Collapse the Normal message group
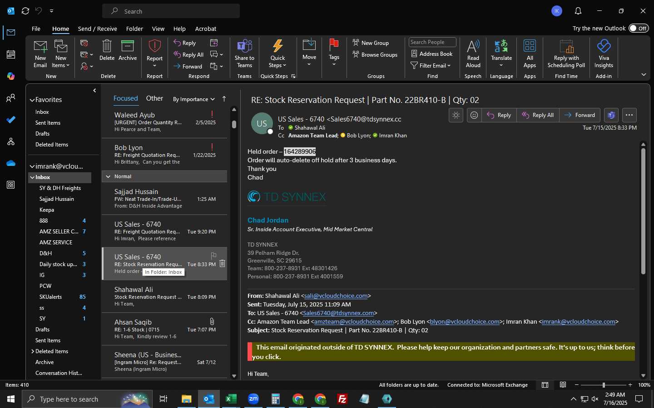Image resolution: width=654 pixels, height=408 pixels. tap(108, 176)
